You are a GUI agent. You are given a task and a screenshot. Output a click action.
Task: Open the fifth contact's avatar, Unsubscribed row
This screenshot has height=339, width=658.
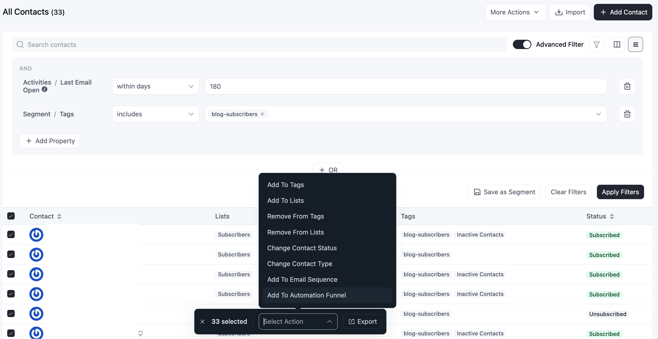click(x=36, y=314)
